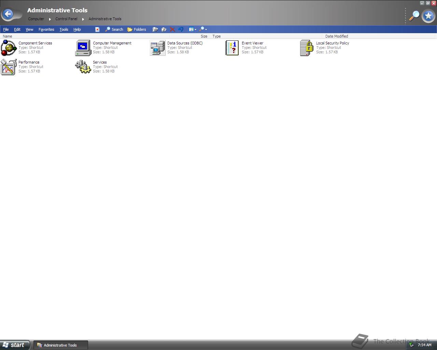Click the Local Security Policy label text

tap(333, 43)
